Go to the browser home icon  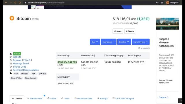pos(20,3)
